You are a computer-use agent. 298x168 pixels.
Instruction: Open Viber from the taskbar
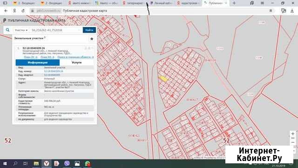(x=67, y=163)
